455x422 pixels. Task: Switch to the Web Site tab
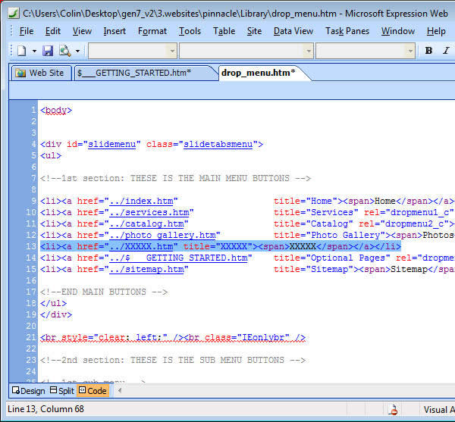click(41, 73)
